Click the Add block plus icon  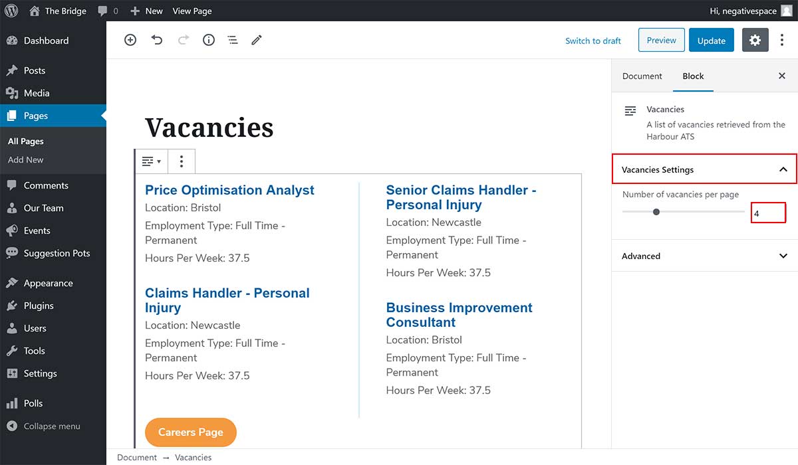tap(130, 40)
